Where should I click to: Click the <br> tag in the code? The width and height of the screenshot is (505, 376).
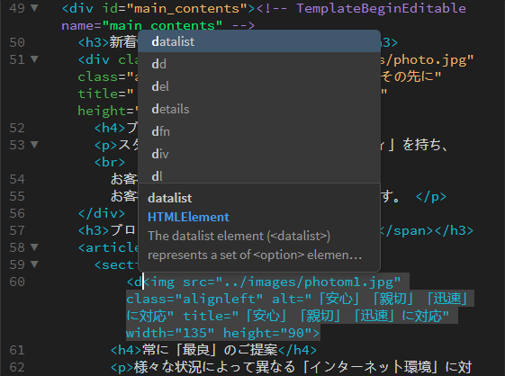pos(110,162)
